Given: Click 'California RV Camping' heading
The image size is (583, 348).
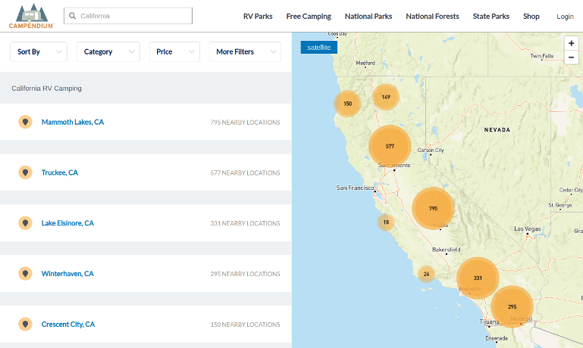Looking at the screenshot, I should click(46, 89).
